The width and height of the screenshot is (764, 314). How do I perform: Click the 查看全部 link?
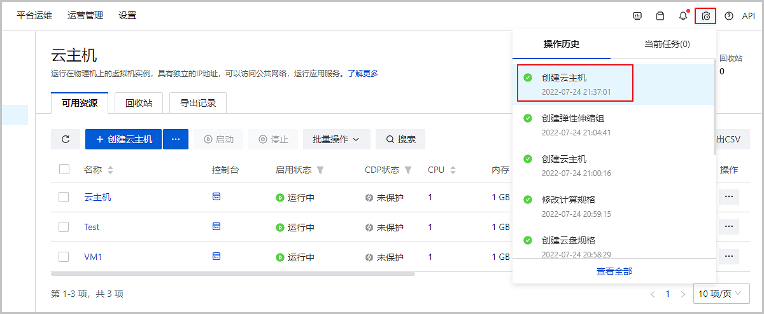tap(614, 271)
